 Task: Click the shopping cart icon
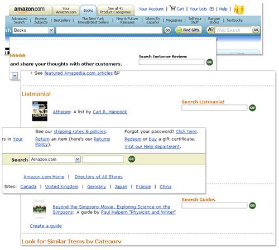pos(172,8)
